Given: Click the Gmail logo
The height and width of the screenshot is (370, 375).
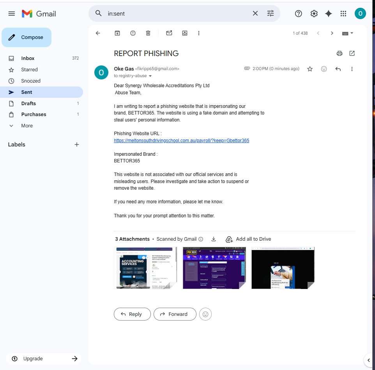Looking at the screenshot, I should (39, 14).
